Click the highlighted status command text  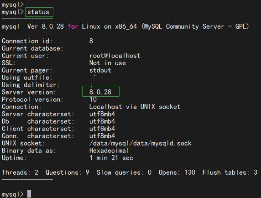coord(38,12)
